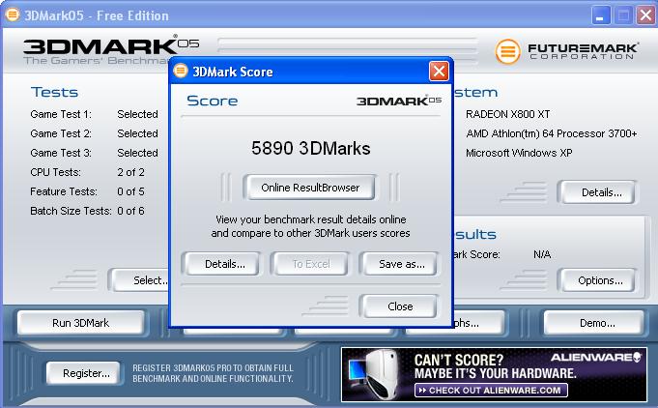Click the Feature Tests: label
This screenshot has height=408, width=658.
(x=64, y=191)
